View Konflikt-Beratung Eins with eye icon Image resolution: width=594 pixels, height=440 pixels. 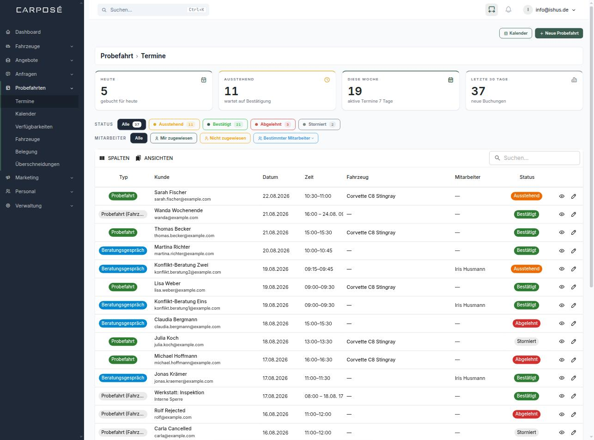click(x=562, y=305)
